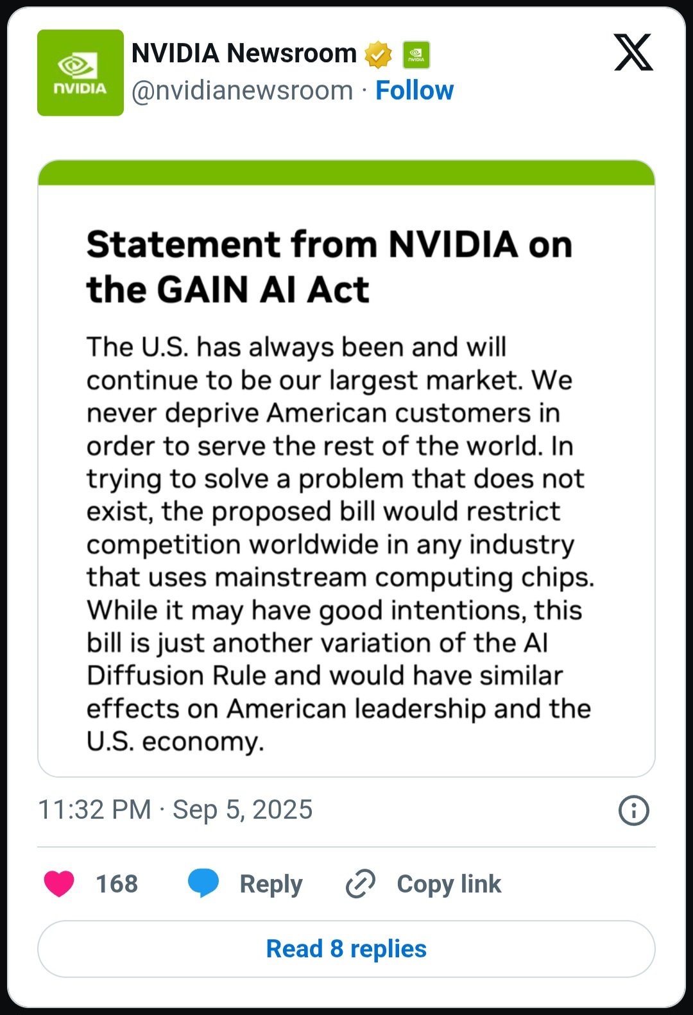Click the 168 likes count
Viewport: 693px width, 1015px height.
117,884
